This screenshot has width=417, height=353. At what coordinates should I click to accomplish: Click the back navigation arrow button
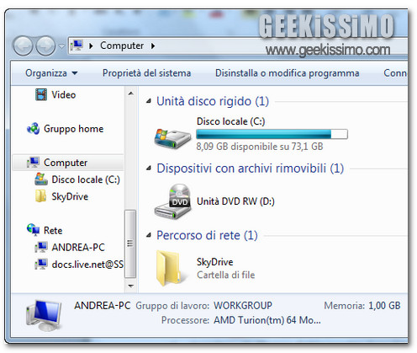[x=23, y=45]
